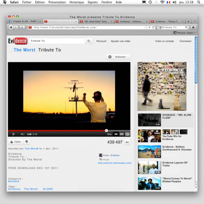The width and height of the screenshot is (204, 204).
Task: Switch to the "Mr. Slow Flow" tab
Action: (96, 22)
